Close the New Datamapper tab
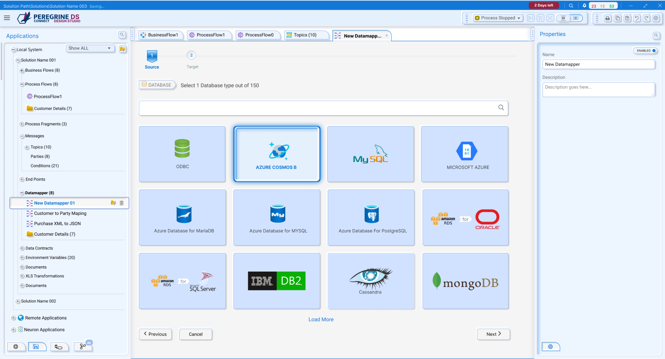665x359 pixels. pyautogui.click(x=387, y=35)
